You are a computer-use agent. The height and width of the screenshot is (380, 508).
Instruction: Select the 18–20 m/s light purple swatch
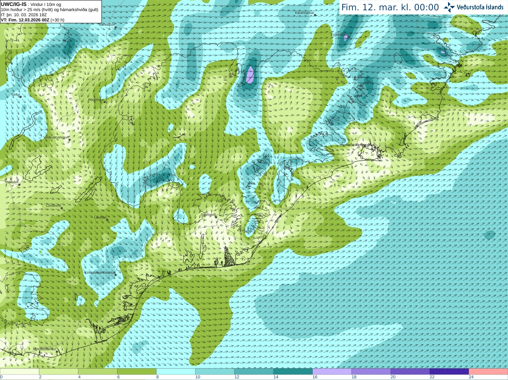[371, 372]
